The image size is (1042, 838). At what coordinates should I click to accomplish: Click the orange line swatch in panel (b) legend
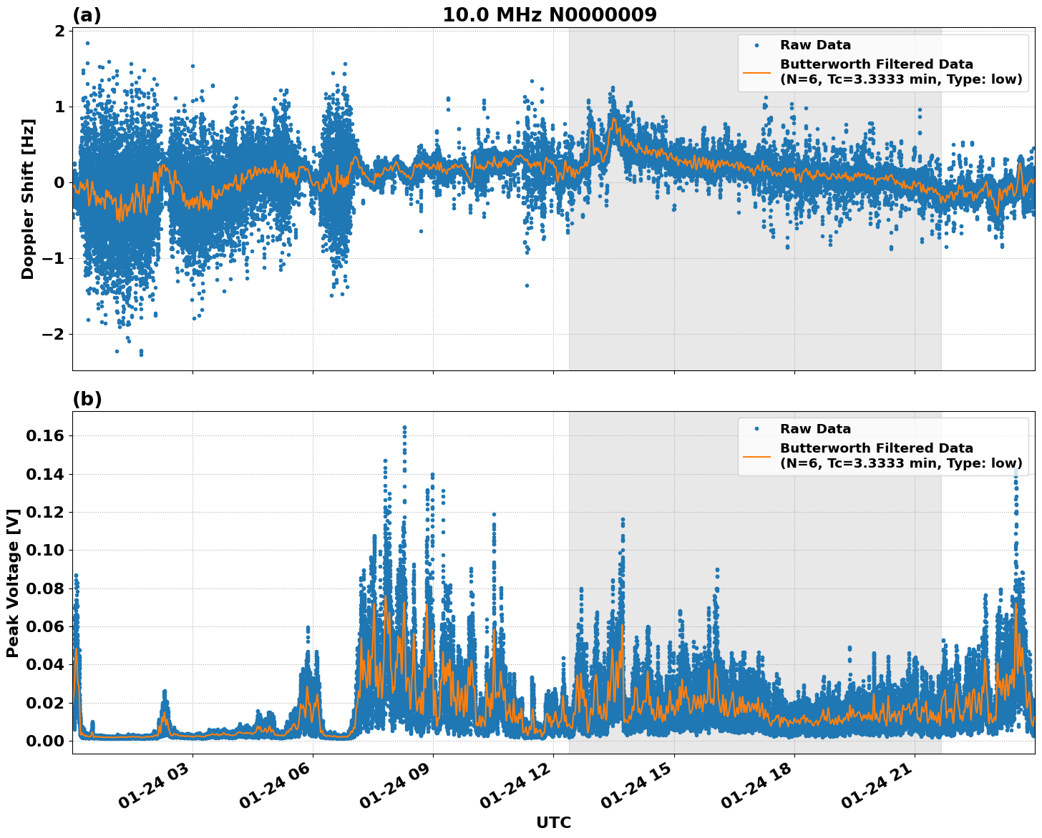tap(756, 456)
